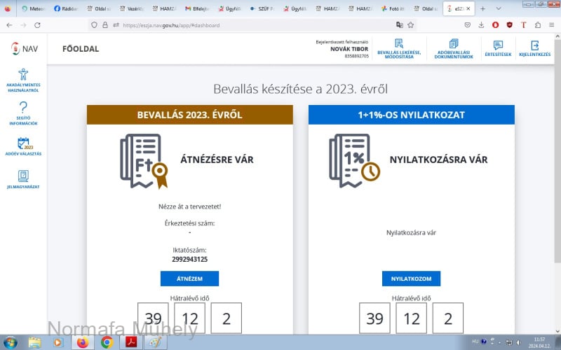The image size is (561, 350).
Task: Click the FŐOLDAL page title
Action: point(81,49)
